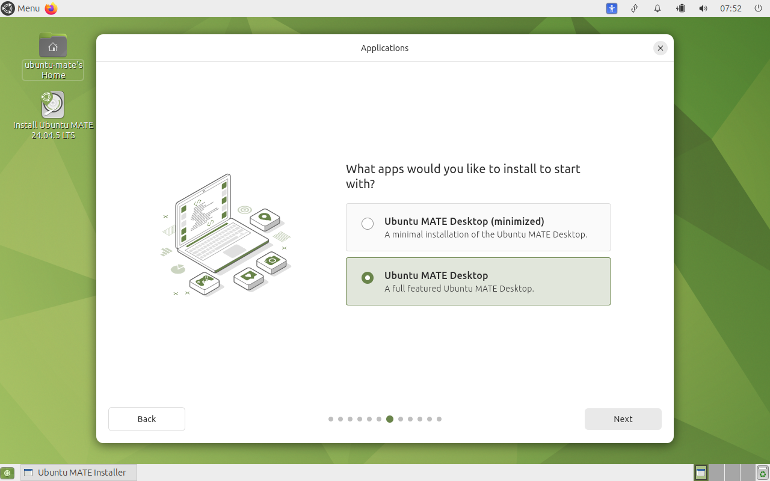Select the Install Ubuntu MATE 24.04.5 LTS icon

pos(54,115)
